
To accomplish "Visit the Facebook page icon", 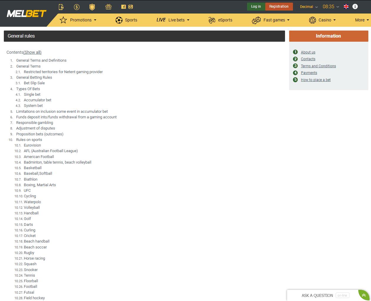I will (123, 7).
